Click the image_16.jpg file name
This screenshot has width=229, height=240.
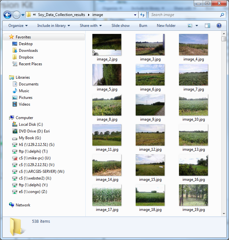click(x=194, y=180)
